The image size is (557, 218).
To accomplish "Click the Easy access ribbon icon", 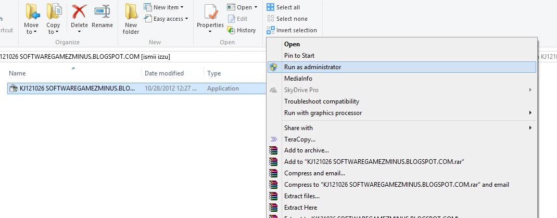I will coord(148,18).
